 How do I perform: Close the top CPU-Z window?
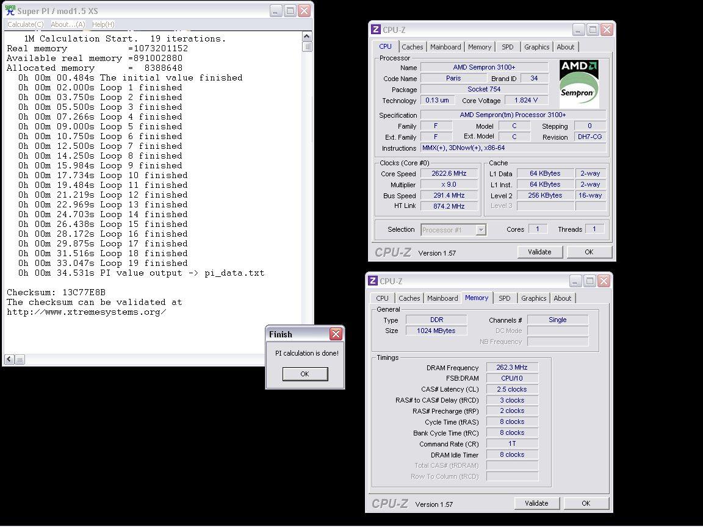click(607, 29)
